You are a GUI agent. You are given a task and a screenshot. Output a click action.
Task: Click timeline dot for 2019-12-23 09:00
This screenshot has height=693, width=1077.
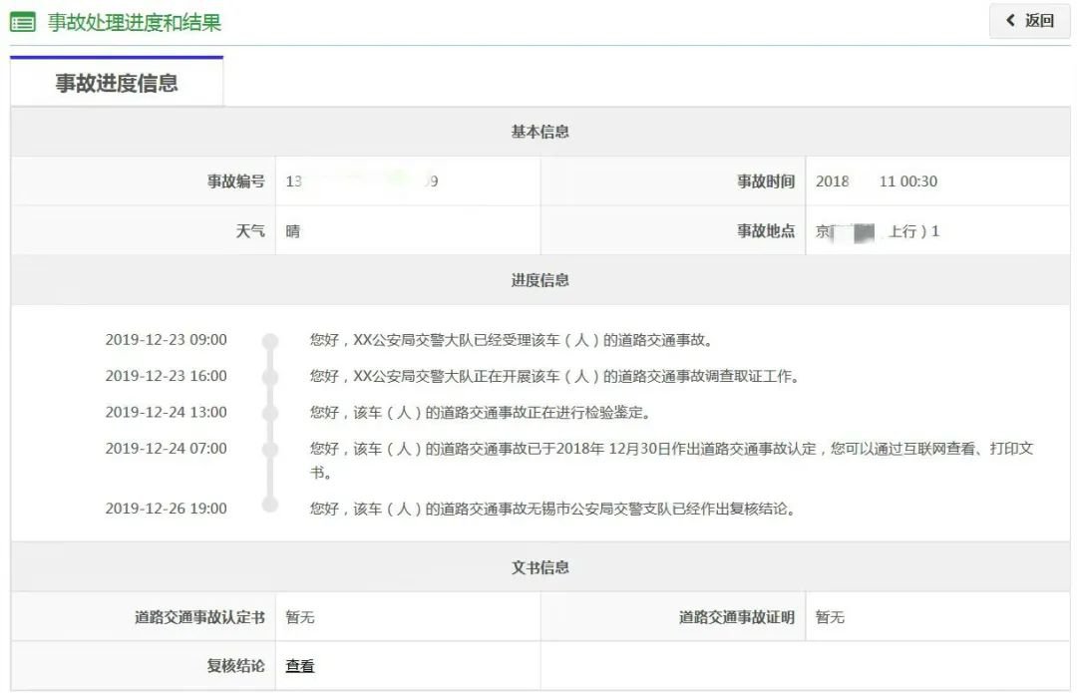[x=269, y=341]
